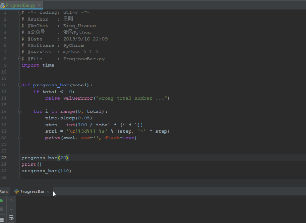Click inside the empty Run console output area
Image resolution: width=306 pixels, height=223 pixels.
point(160,209)
